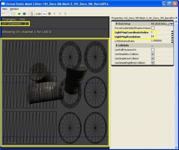Click the green square toolbar icon

tap(19, 14)
